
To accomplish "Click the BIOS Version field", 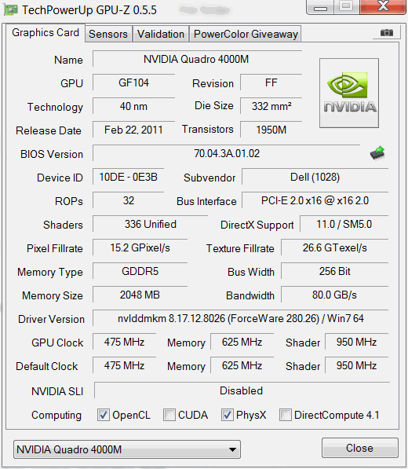I will click(x=227, y=153).
